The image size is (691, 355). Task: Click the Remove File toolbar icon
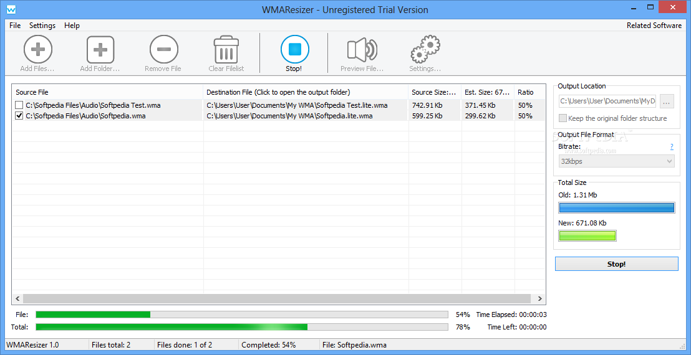(x=163, y=49)
